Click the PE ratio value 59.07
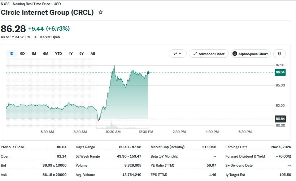The width and height of the screenshot is (296, 181). (211, 165)
